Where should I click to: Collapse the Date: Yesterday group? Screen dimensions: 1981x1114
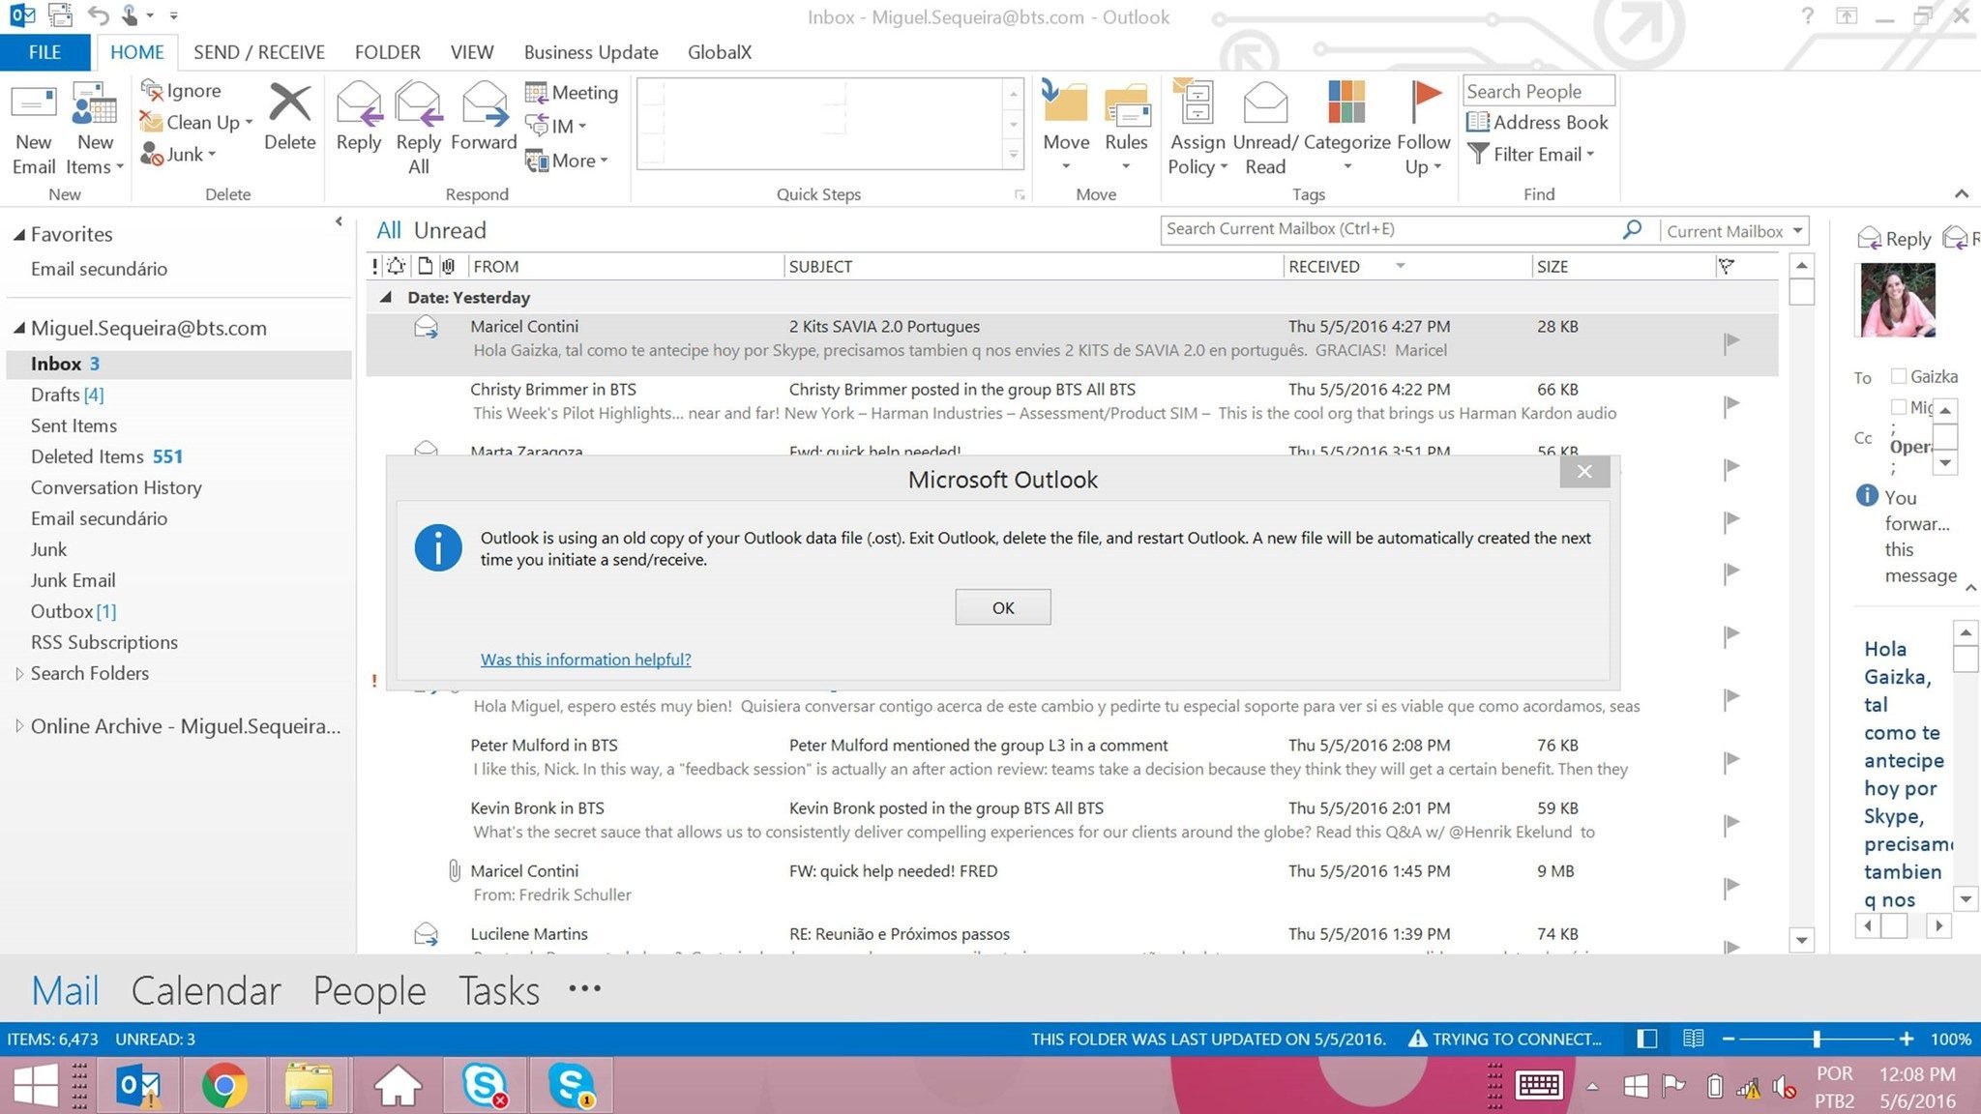point(386,297)
